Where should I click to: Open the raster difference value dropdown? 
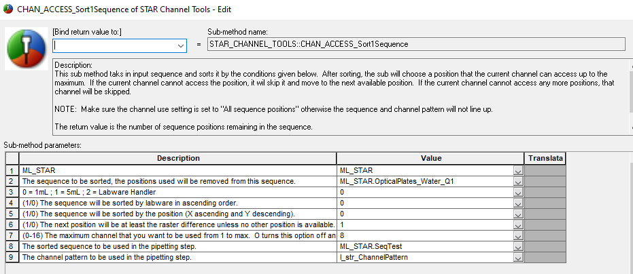tap(517, 225)
